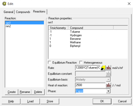Switch to the General tab
This screenshot has height=106, width=133.
click(8, 12)
